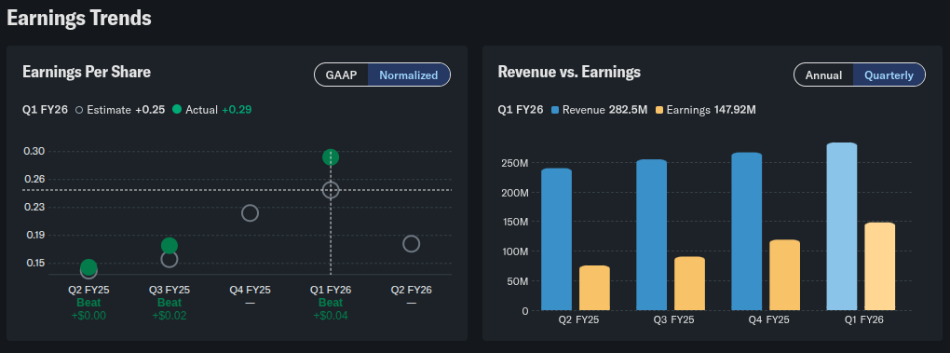The width and height of the screenshot is (950, 353).
Task: Click the Revenue vs. Earnings title
Action: tap(569, 72)
